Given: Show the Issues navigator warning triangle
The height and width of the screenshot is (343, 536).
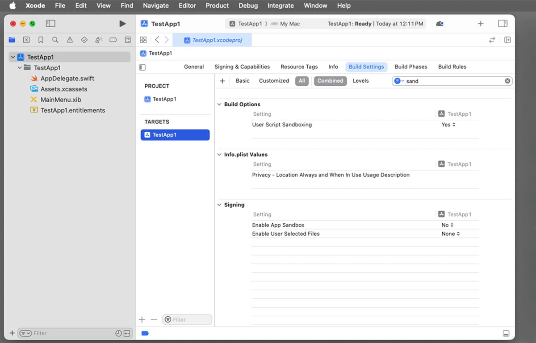Looking at the screenshot, I should pyautogui.click(x=69, y=40).
